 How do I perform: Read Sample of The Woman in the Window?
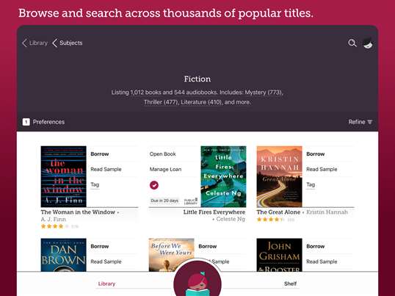[106, 169]
